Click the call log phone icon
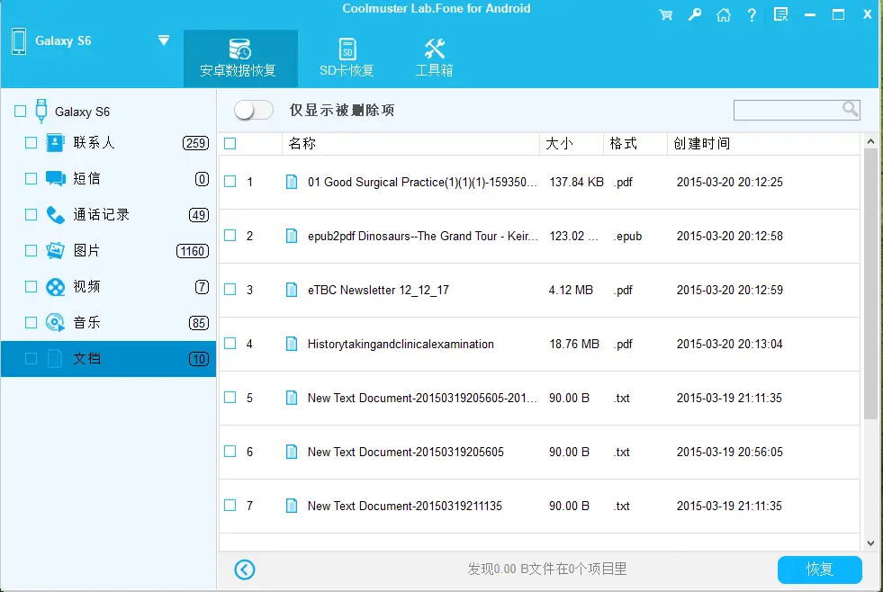The width and height of the screenshot is (883, 592). [55, 215]
